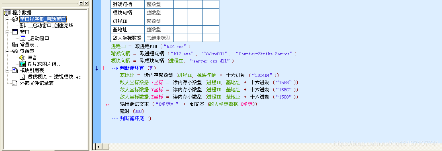Select the 模块引用表 label
This screenshot has width=442, height=151.
point(32,70)
